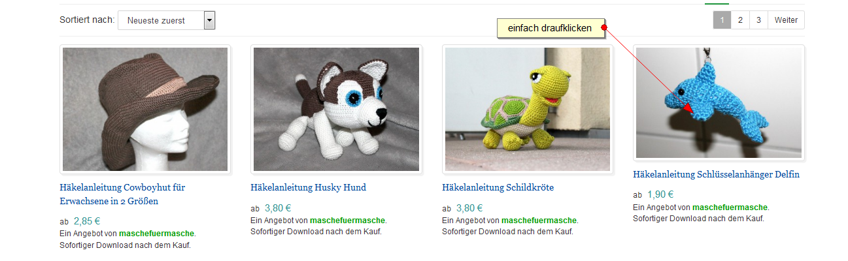Screen dimensions: 848x261
Task: Click the 'einfach draufklicken' yellow callout
Action: [x=550, y=28]
